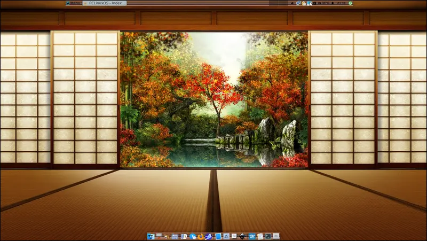The height and width of the screenshot is (241, 427).
Task: Open the notes papers dock icon
Action: 260,237
